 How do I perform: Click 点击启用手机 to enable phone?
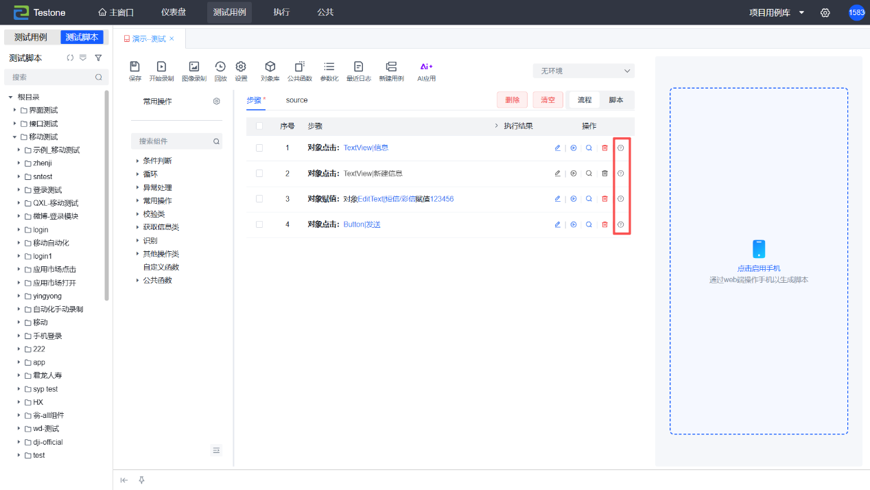coord(758,268)
